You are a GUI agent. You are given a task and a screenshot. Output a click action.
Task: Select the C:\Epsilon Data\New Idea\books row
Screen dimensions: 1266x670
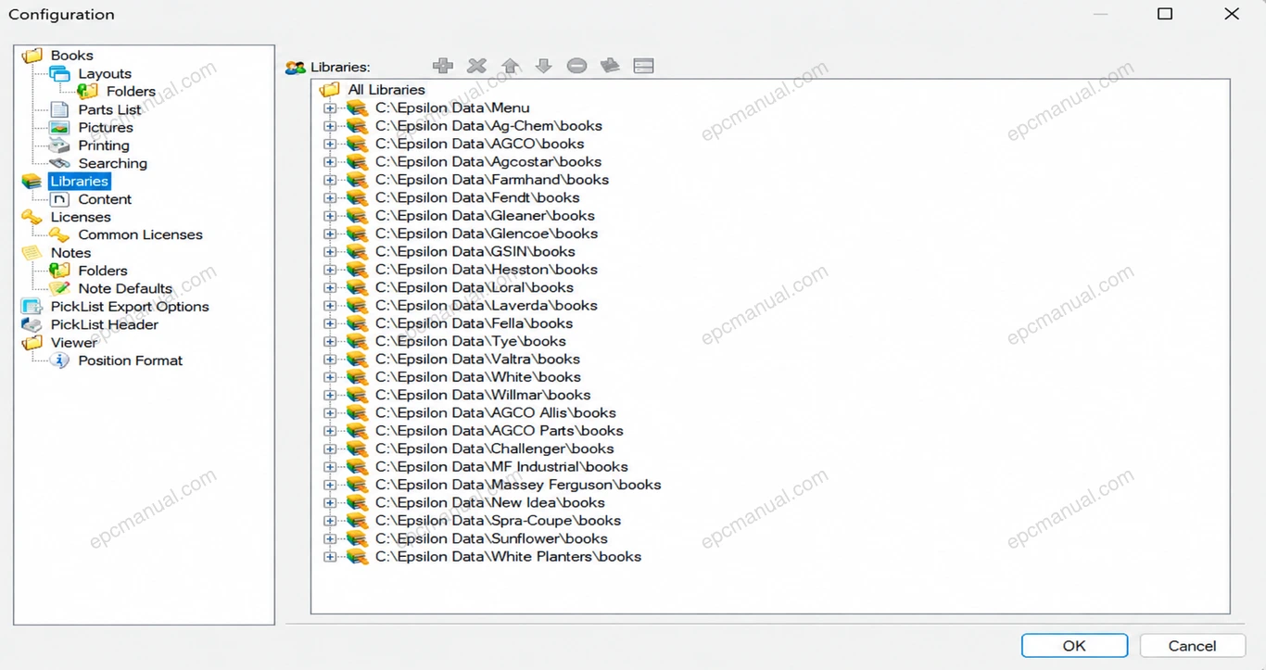(490, 502)
